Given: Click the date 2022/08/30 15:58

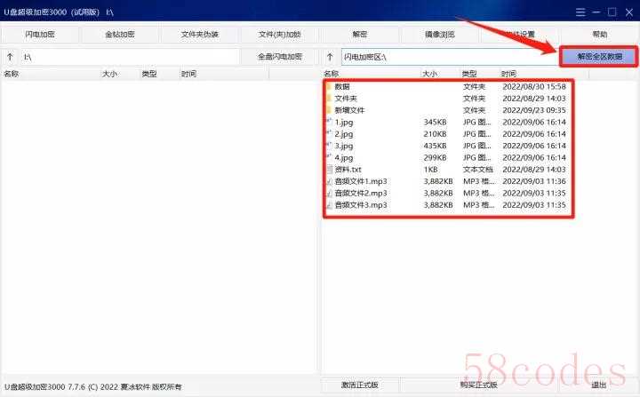Looking at the screenshot, I should pos(534,86).
